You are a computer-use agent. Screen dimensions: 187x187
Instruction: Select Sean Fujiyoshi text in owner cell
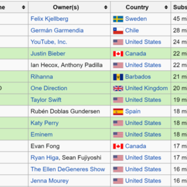click(x=81, y=158)
